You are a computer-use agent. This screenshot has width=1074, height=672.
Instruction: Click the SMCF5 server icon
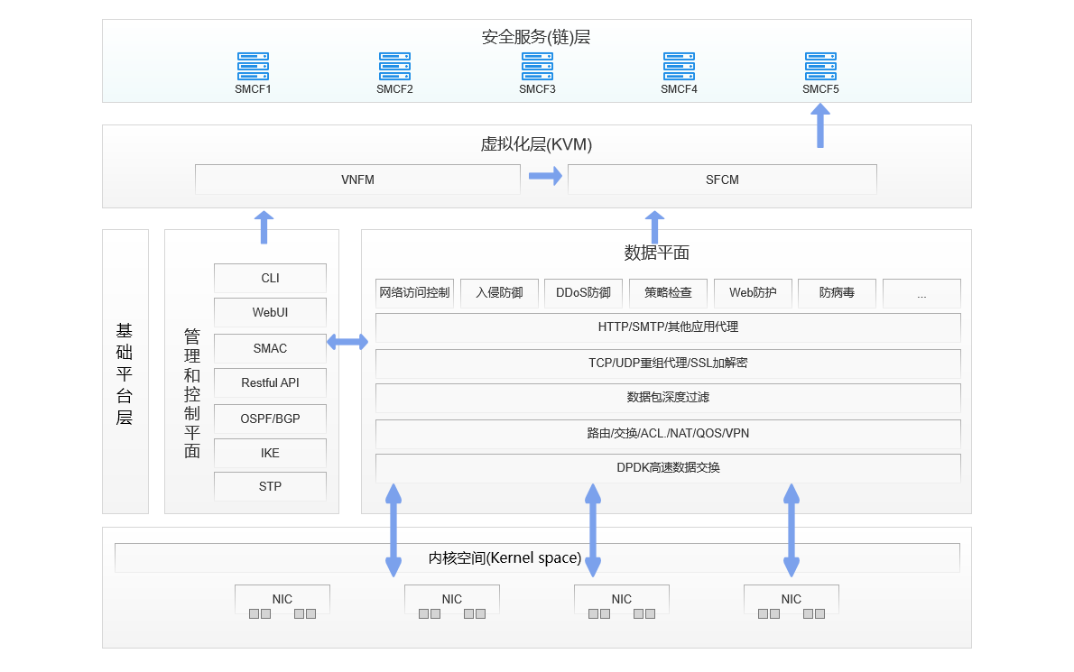[x=820, y=67]
